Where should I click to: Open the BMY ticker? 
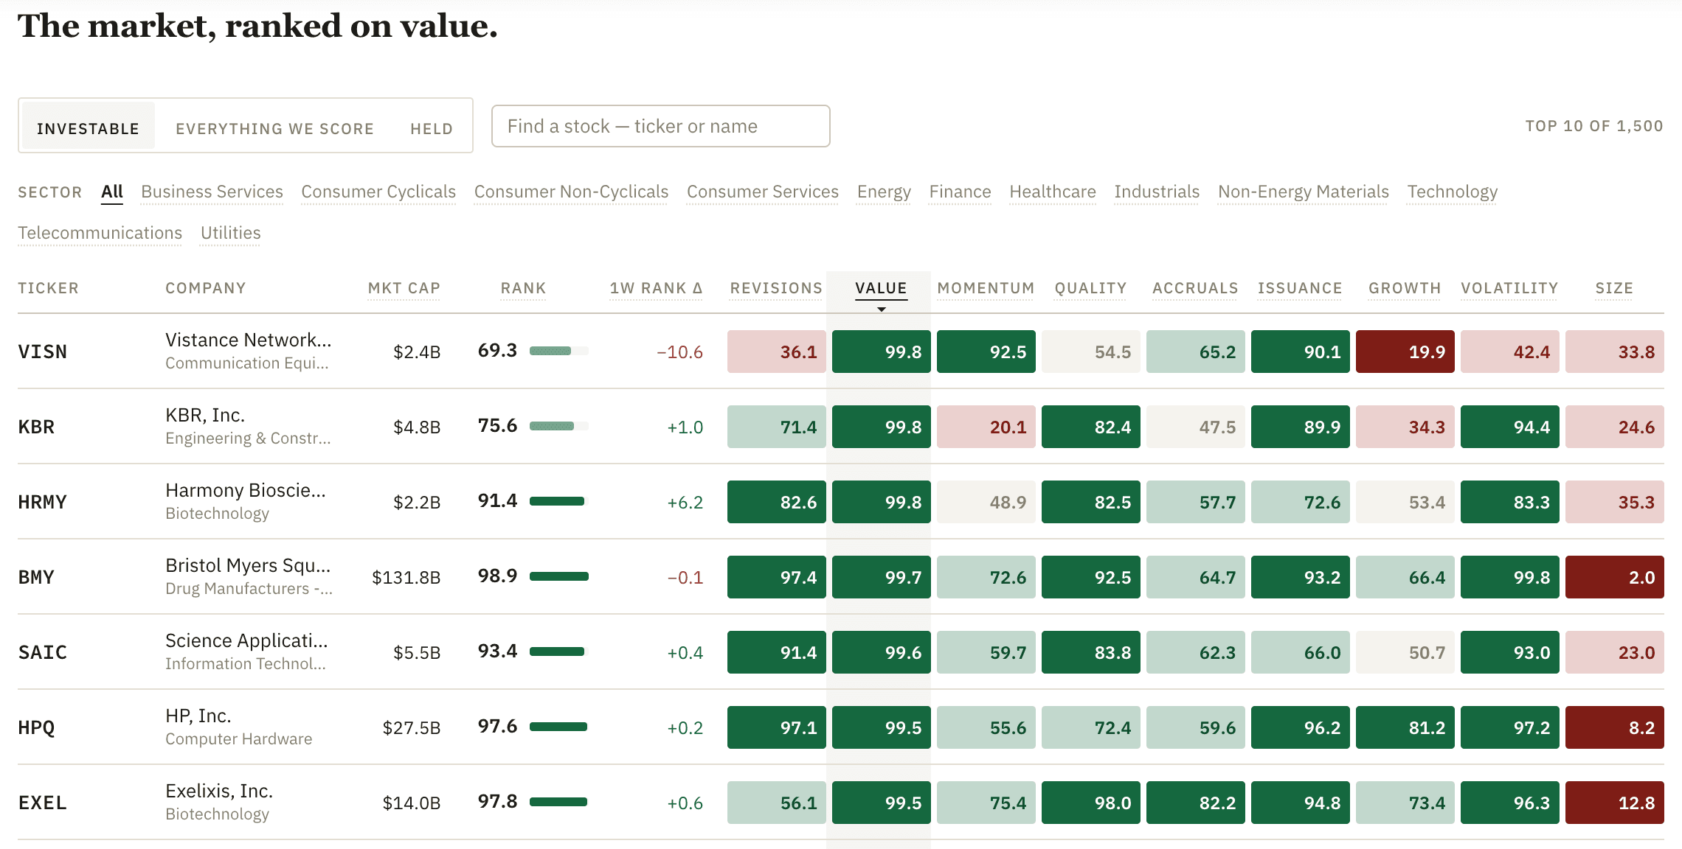pyautogui.click(x=36, y=577)
